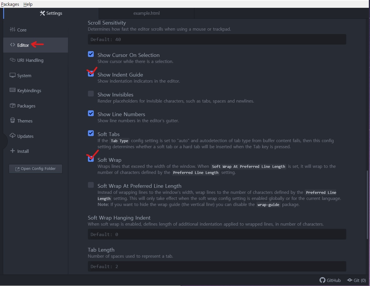The width and height of the screenshot is (370, 286).
Task: Click the Editor code brackets icon
Action: 12,45
